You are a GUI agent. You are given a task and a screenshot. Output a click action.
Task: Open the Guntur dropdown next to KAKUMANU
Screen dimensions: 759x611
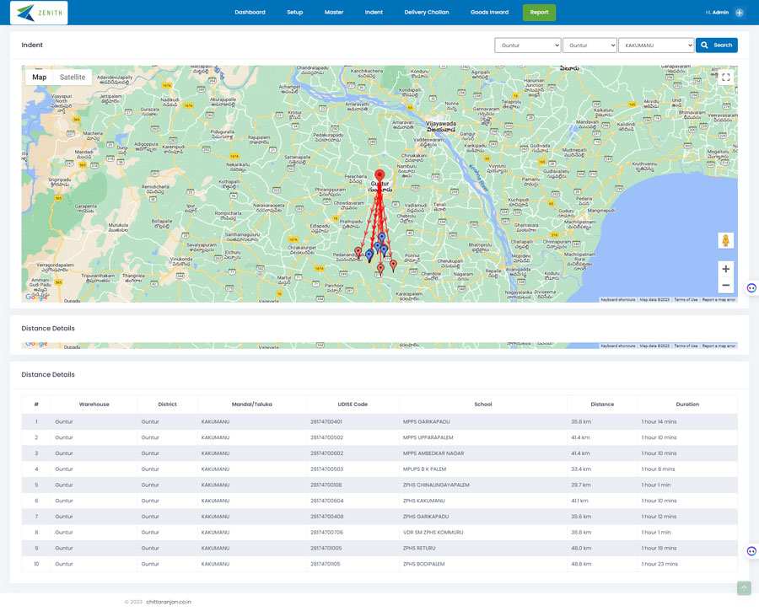(x=589, y=45)
